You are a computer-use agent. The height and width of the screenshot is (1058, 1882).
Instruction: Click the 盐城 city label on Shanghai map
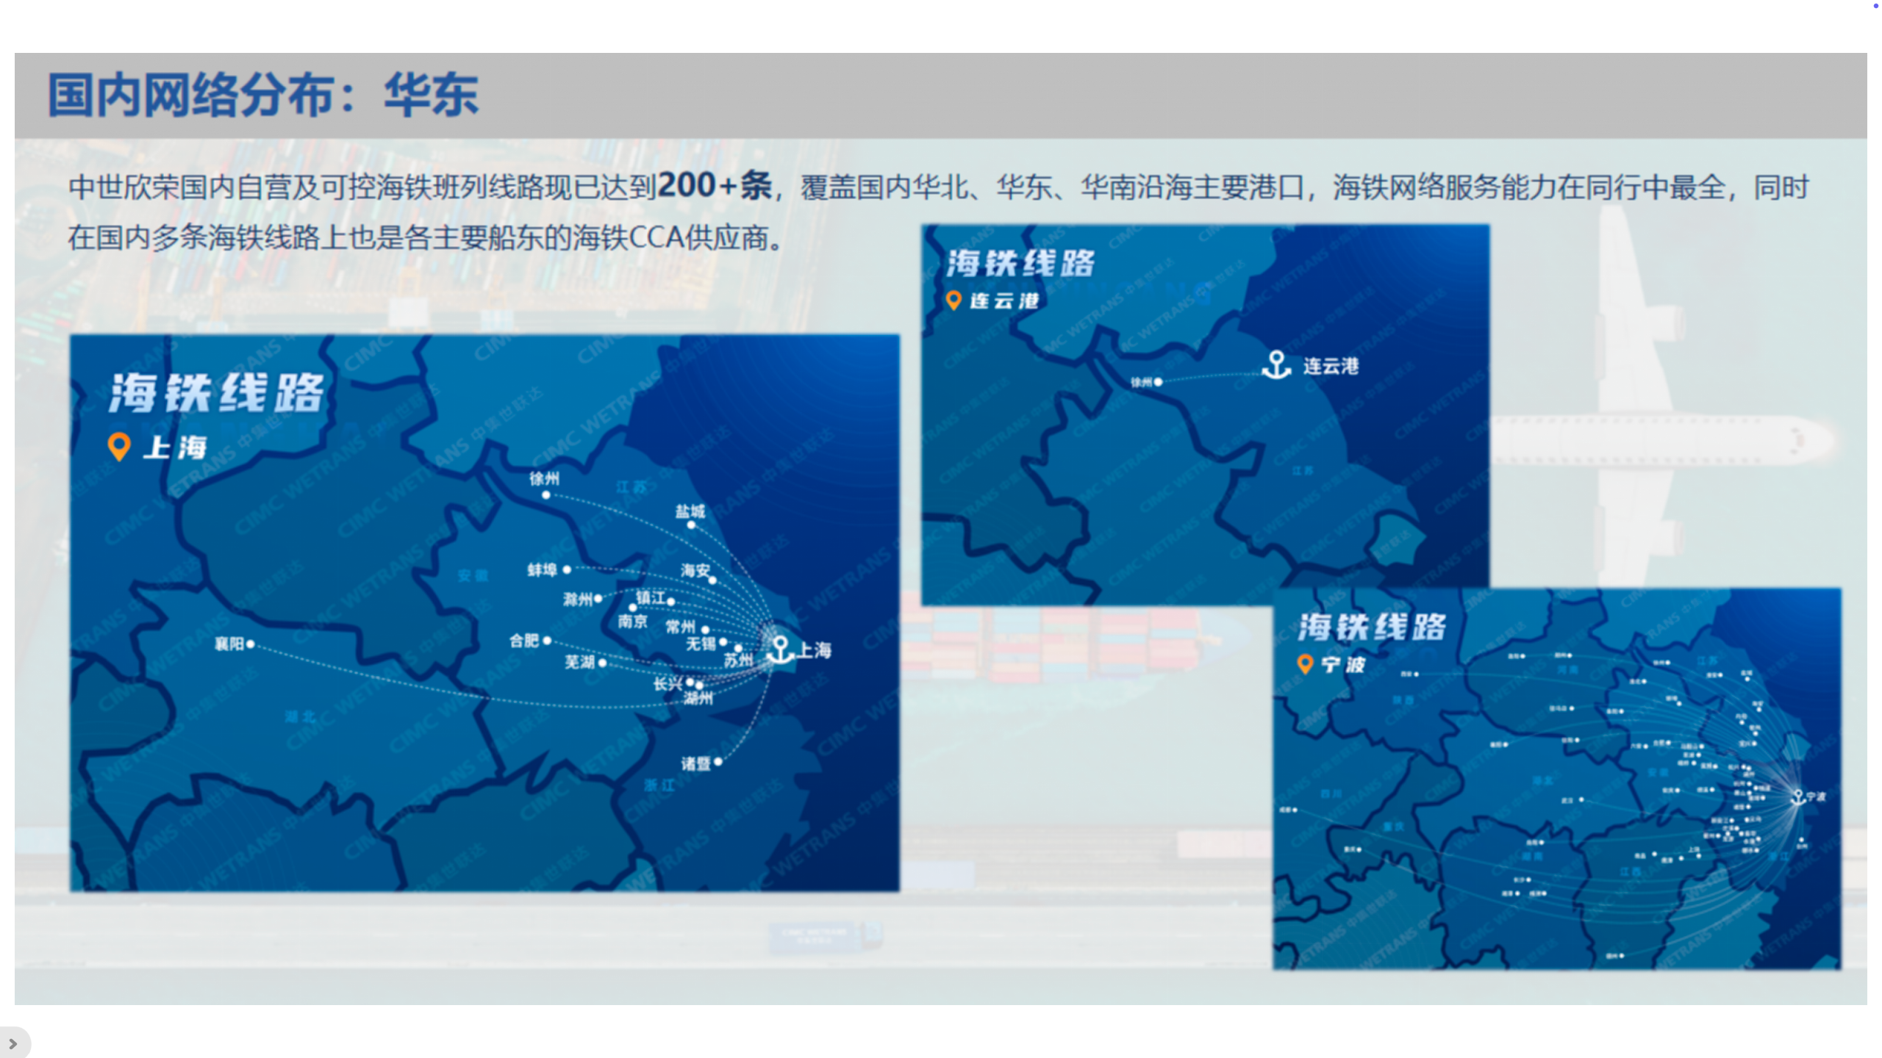[690, 511]
